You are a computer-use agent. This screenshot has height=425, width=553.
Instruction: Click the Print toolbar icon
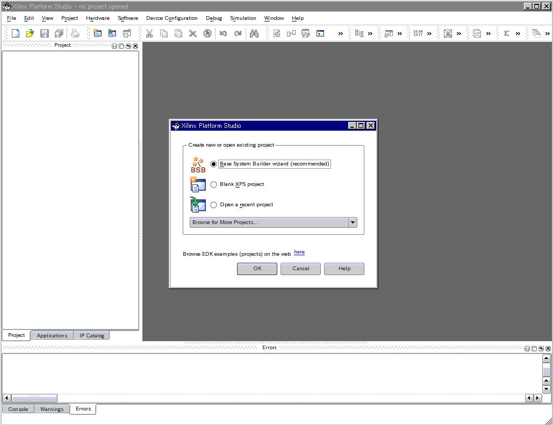(x=75, y=33)
